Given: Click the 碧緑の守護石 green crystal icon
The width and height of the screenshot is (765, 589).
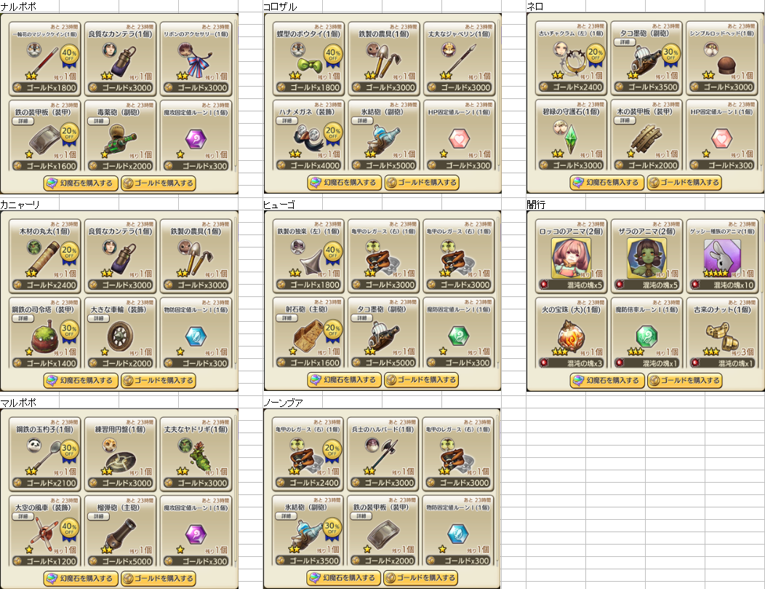Looking at the screenshot, I should pyautogui.click(x=569, y=138).
